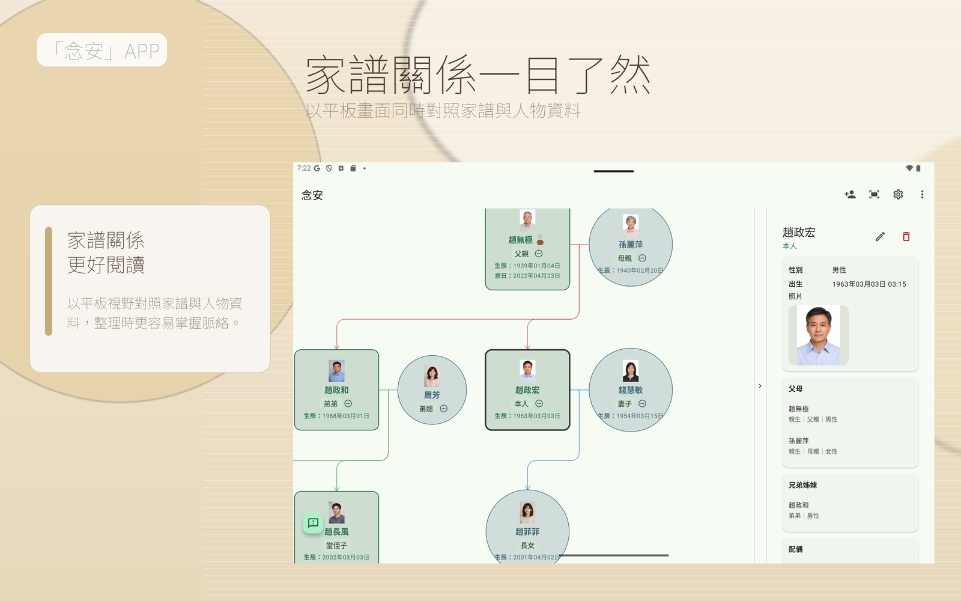This screenshot has height=601, width=961.
Task: Collapse the 母親 branch on 孫麗萍's node
Action: point(642,258)
